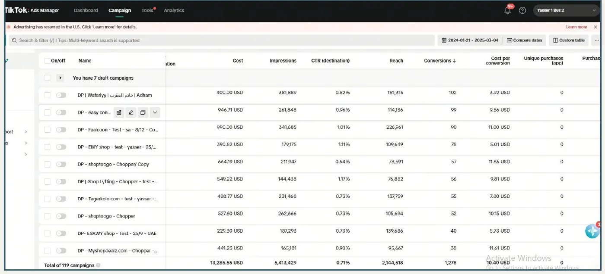Open the blue assistant chat bubble
The image size is (605, 274).
(592, 231)
